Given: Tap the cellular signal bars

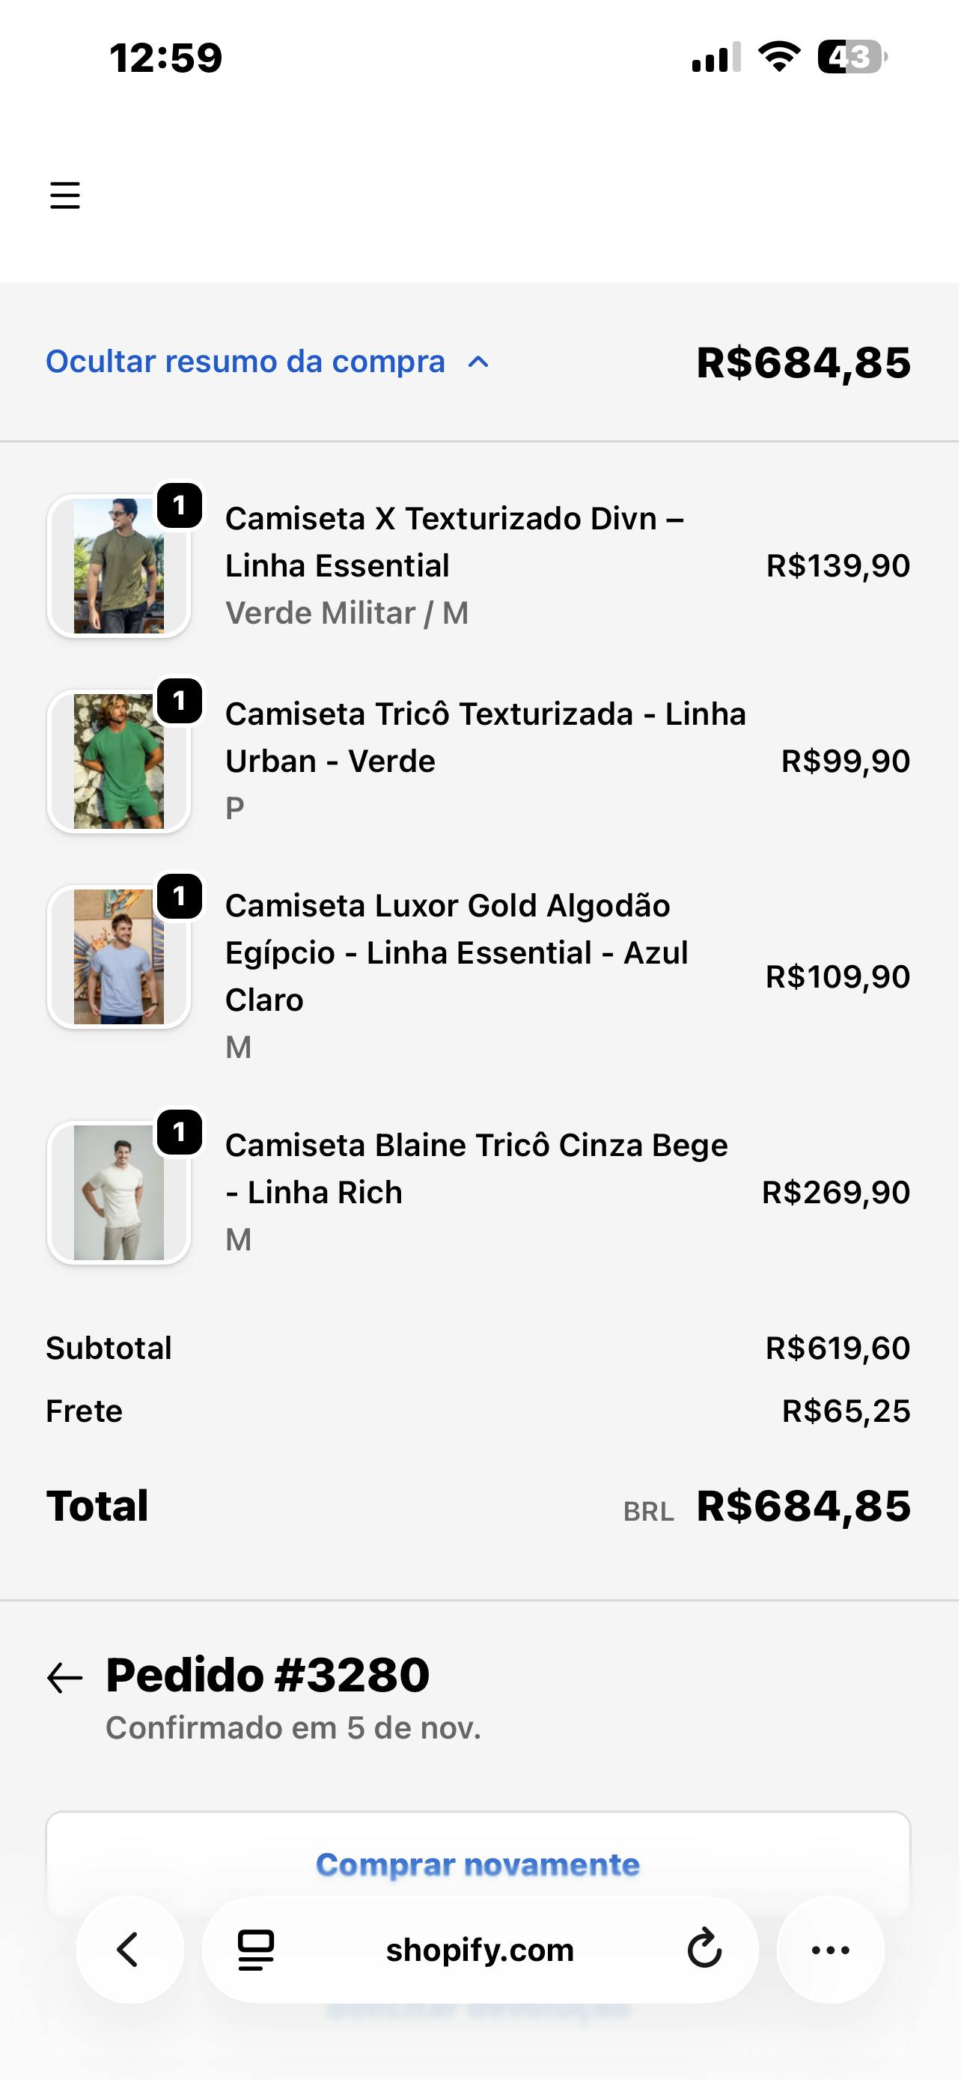Looking at the screenshot, I should (716, 56).
